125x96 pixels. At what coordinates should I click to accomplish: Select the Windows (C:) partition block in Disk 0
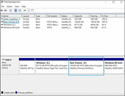(x=52, y=66)
